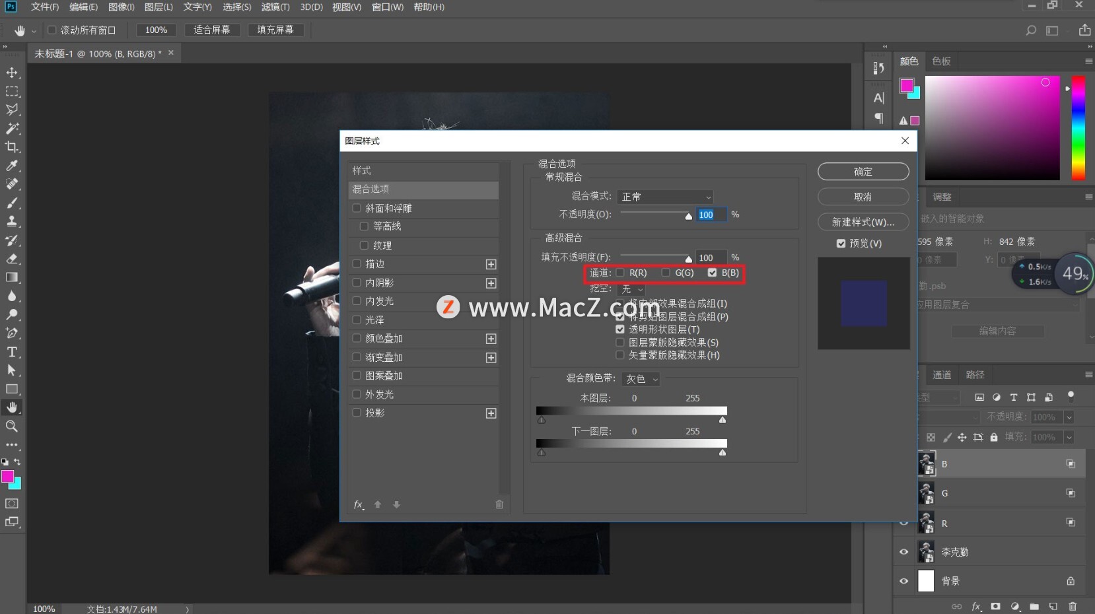Click the delete effect trash icon in dialog
This screenshot has height=614, width=1095.
click(x=499, y=504)
